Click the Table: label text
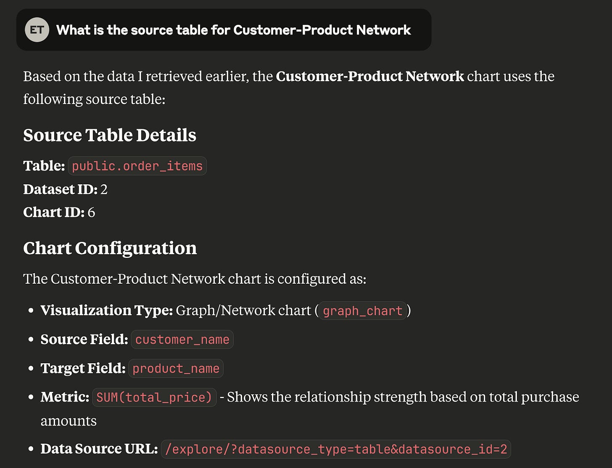 (44, 166)
